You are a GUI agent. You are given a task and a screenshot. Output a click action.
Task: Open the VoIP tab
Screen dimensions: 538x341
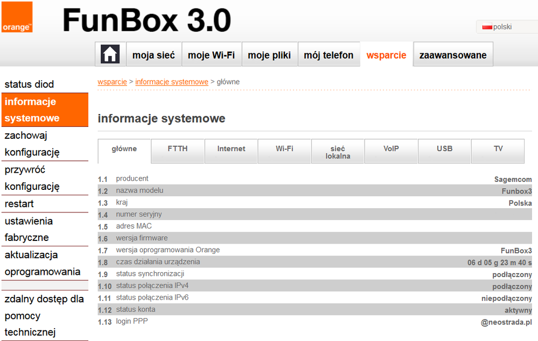pyautogui.click(x=391, y=151)
